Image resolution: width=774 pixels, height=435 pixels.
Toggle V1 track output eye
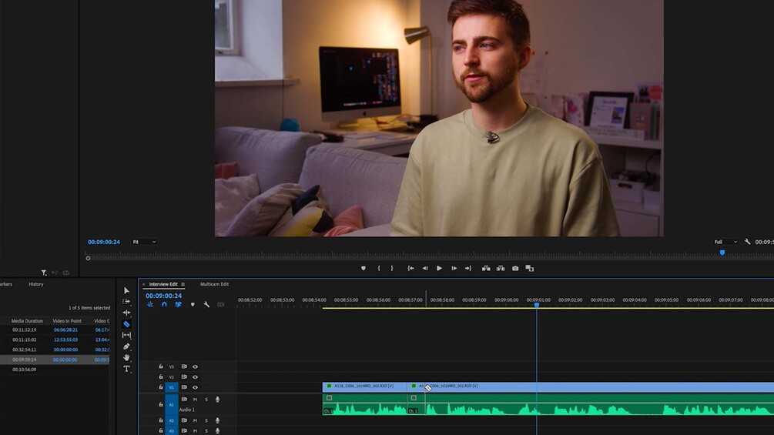(x=195, y=387)
